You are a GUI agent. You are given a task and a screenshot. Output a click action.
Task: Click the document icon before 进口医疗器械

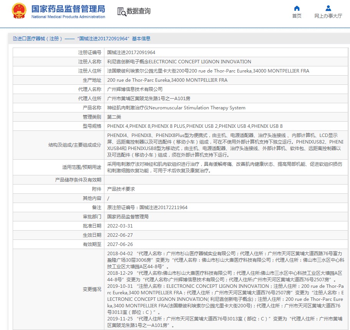15,39
